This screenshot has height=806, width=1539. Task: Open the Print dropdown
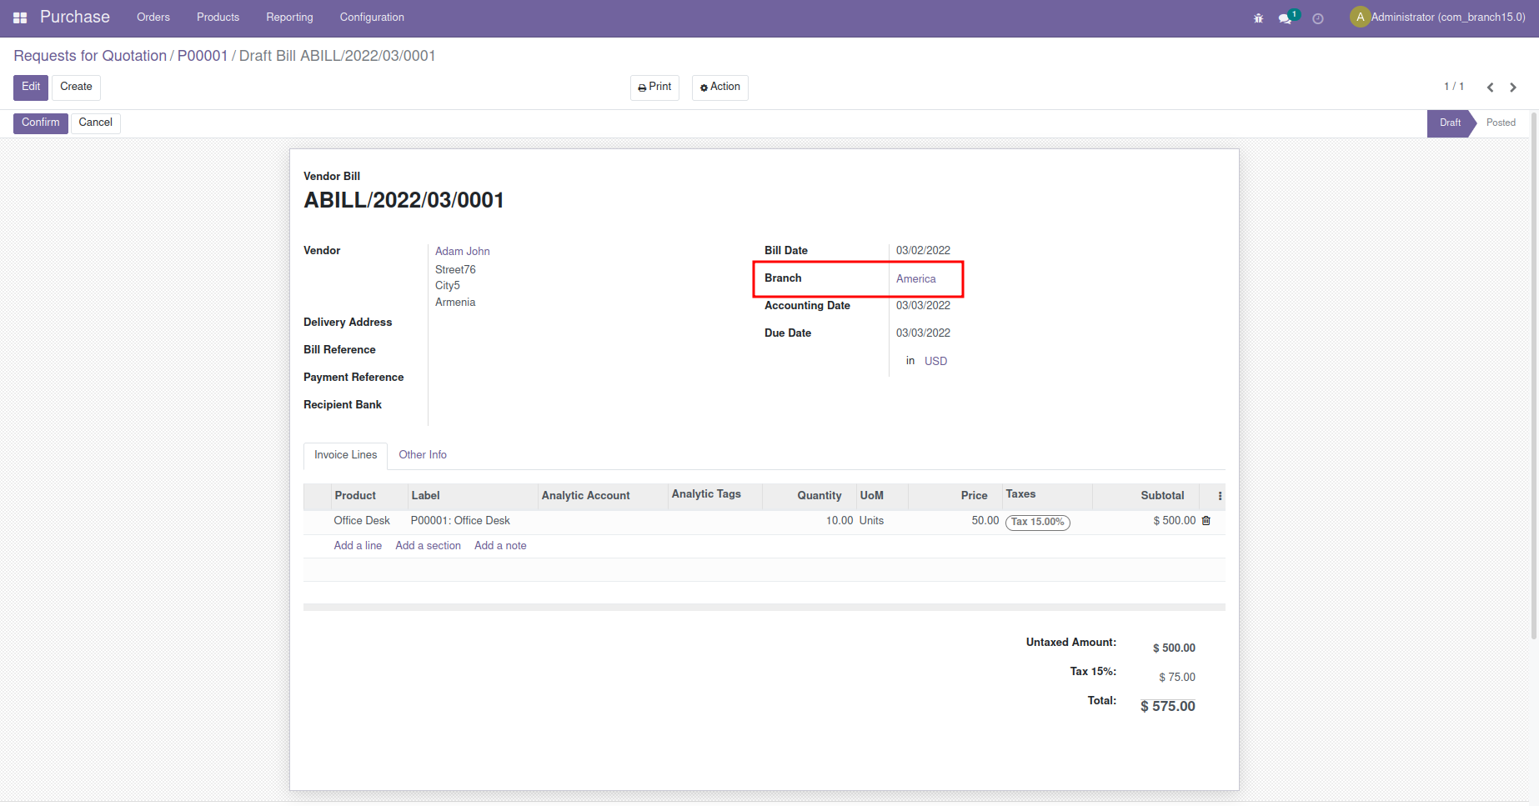654,88
